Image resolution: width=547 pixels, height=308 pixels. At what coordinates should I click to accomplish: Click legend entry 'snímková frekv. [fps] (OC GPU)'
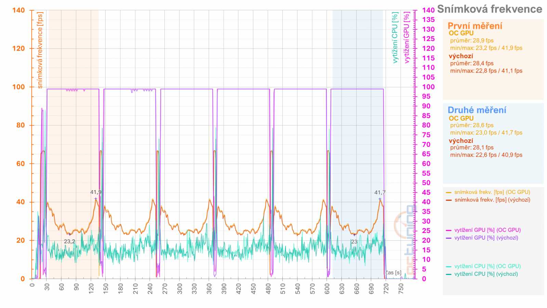tap(492, 192)
